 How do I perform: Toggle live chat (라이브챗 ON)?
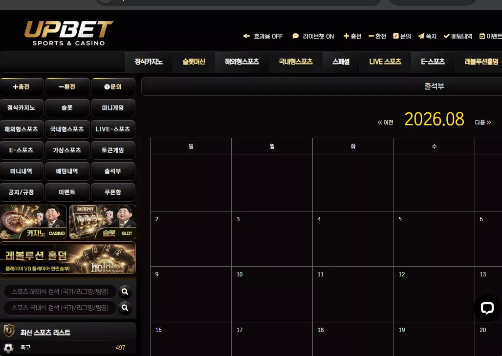pos(313,36)
